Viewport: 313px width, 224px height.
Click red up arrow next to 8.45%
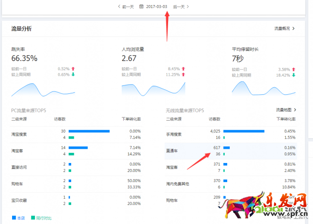pyautogui.click(x=183, y=69)
